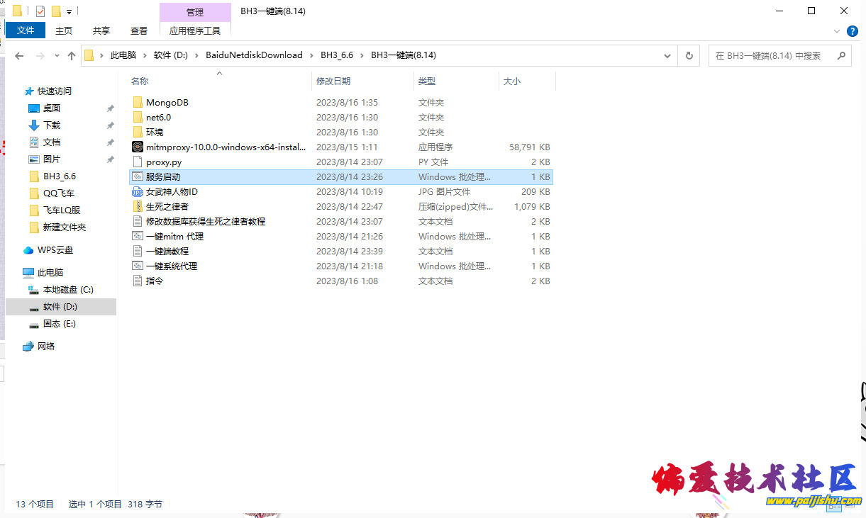Click the 管理 contextual tab header
The height and width of the screenshot is (518, 866).
tap(195, 12)
